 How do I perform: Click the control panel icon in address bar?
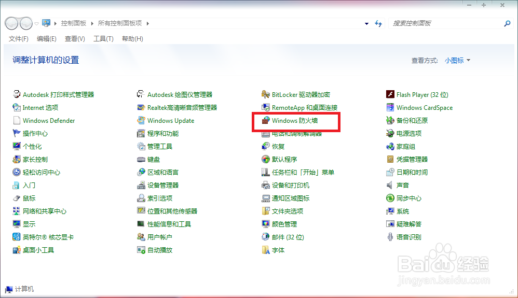(46, 23)
